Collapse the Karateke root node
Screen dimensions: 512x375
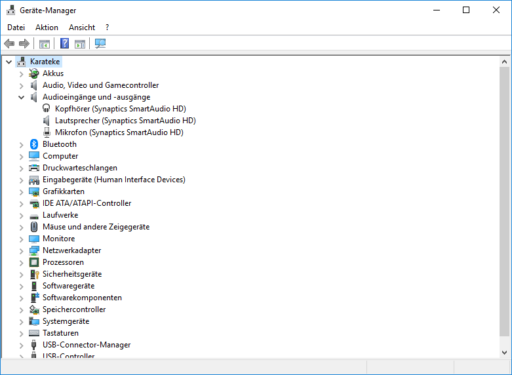pos(9,62)
